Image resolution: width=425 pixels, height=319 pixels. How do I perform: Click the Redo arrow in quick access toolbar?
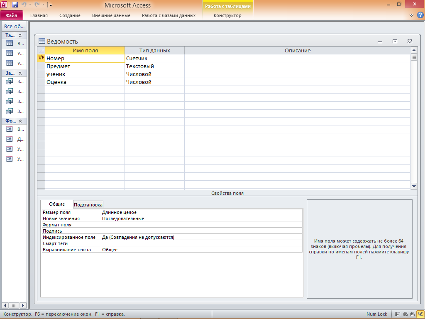[x=37, y=5]
